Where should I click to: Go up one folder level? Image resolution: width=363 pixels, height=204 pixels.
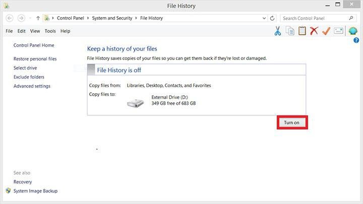[x=38, y=18]
